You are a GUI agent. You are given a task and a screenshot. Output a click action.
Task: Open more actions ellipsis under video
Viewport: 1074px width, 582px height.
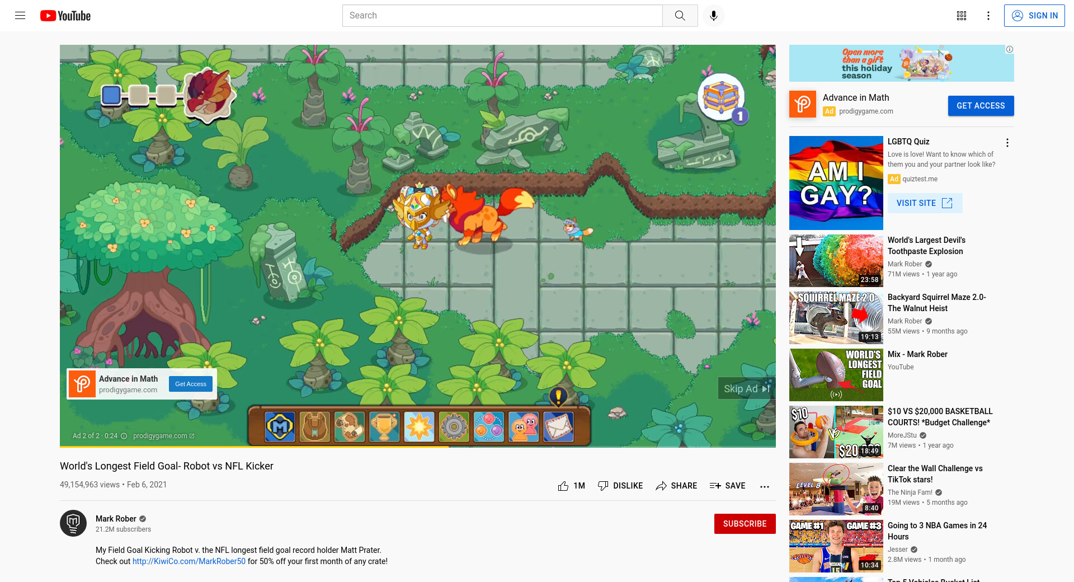pos(765,486)
